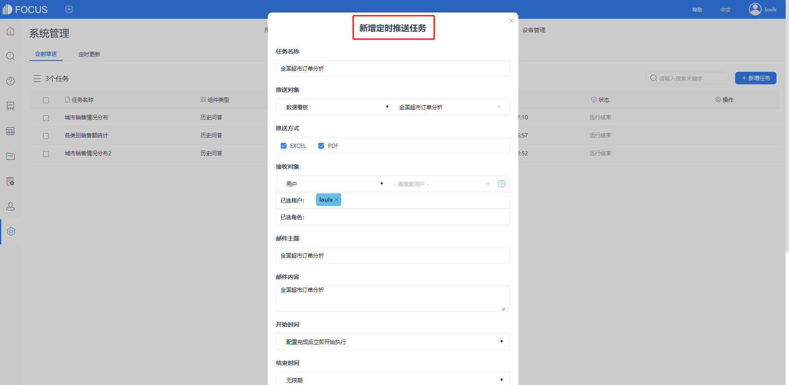Click 运行结束 status of 城市销售情况分布2 row
This screenshot has width=789, height=385.
click(600, 153)
